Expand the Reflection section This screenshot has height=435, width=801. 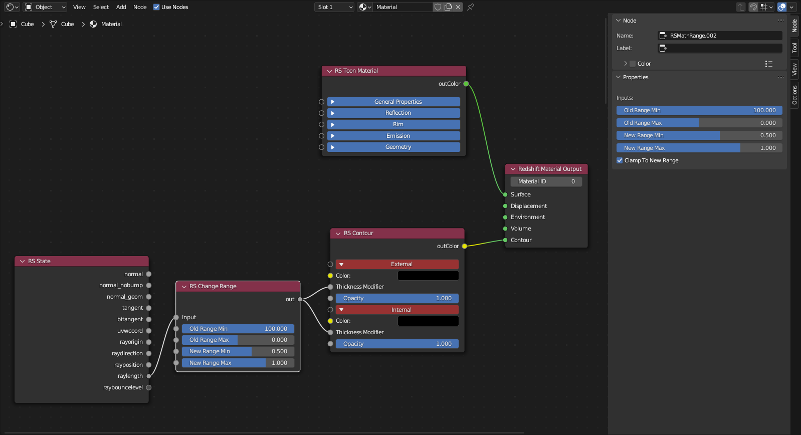(393, 113)
